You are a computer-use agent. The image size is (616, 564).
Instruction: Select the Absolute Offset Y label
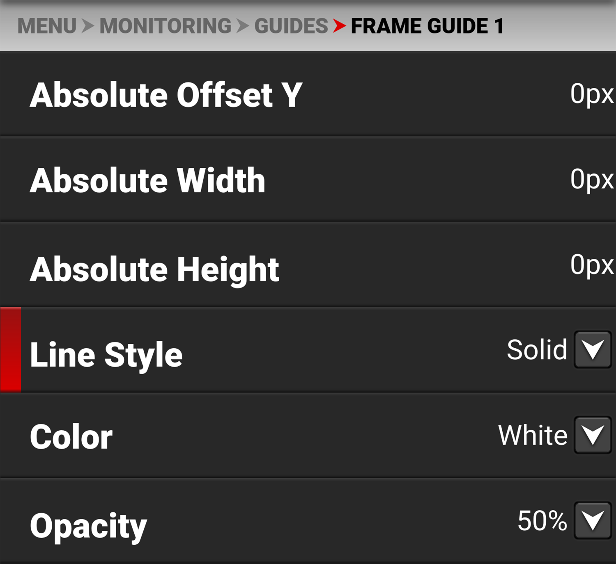[166, 95]
